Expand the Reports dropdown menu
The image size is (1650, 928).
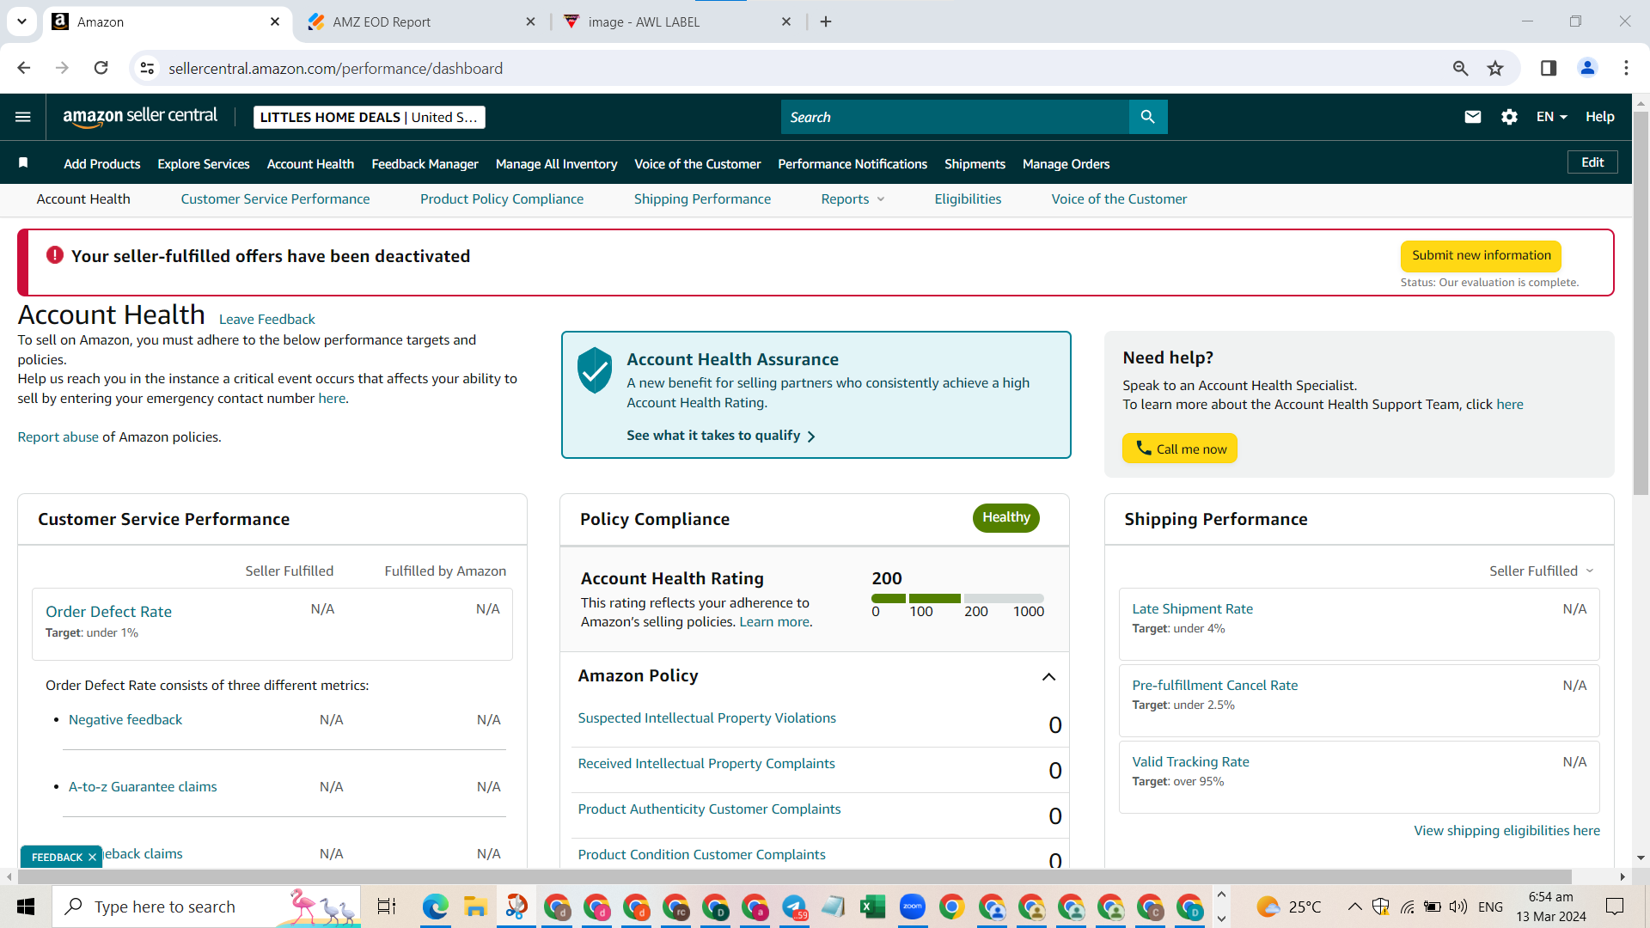tap(852, 199)
